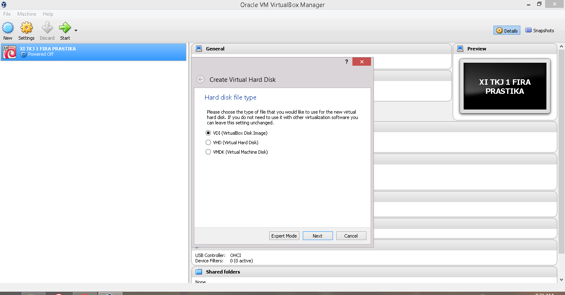This screenshot has width=565, height=295.
Task: Click the Cancel button
Action: 351,236
